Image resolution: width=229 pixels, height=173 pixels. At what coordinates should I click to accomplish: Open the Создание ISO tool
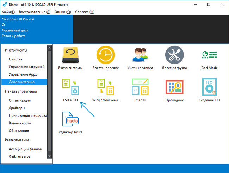(x=209, y=88)
